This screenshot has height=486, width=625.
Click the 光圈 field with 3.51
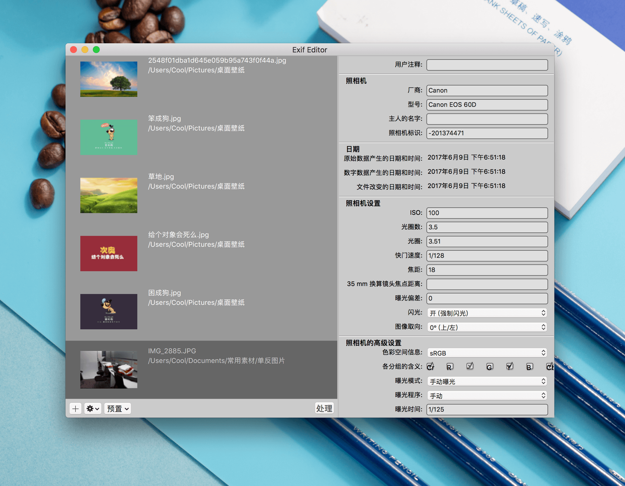(x=487, y=242)
